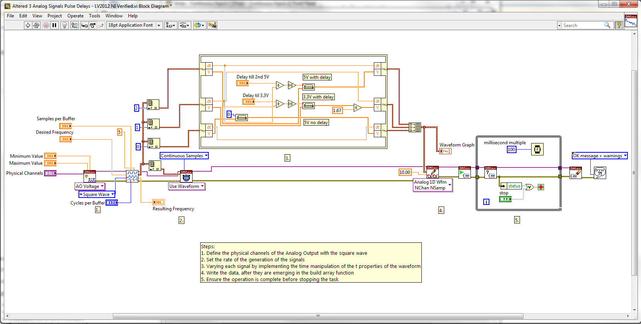Select the DAQmx Clear Task VI node

(576, 173)
